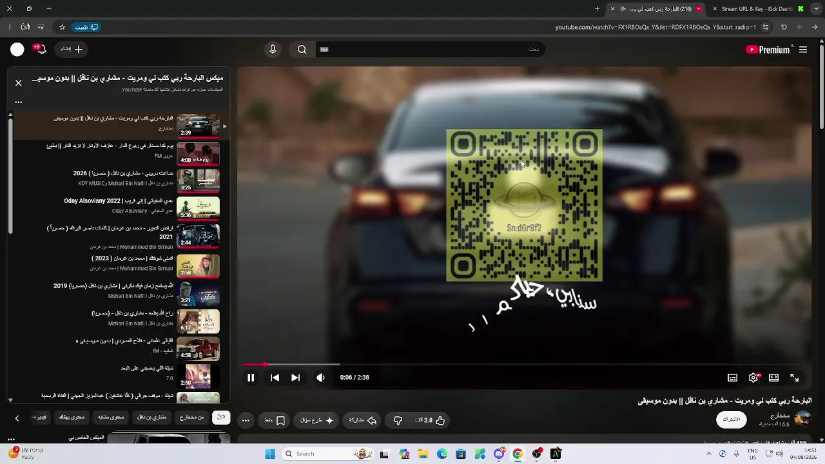Open the browser media control icon

coord(41,27)
